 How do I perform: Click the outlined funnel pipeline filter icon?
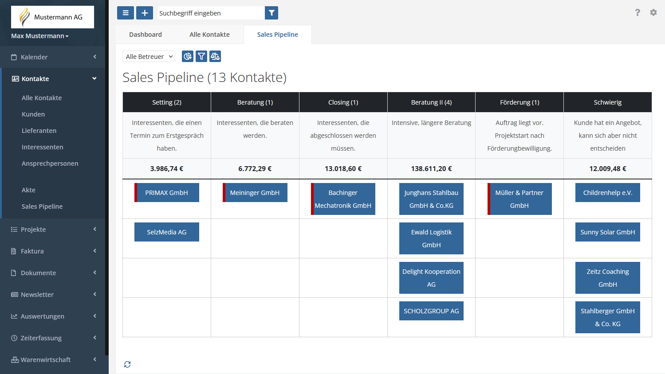click(x=201, y=56)
